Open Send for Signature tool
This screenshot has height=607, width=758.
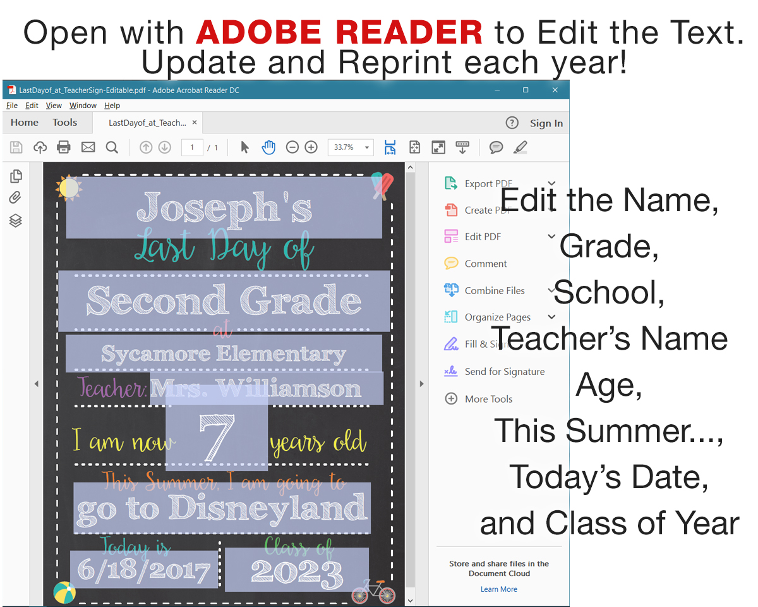[x=495, y=371]
